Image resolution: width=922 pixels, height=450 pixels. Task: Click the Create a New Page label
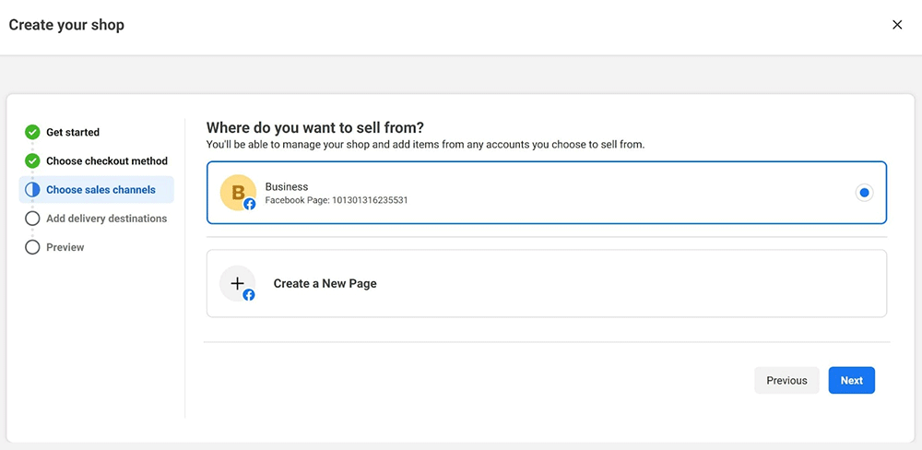click(x=325, y=283)
